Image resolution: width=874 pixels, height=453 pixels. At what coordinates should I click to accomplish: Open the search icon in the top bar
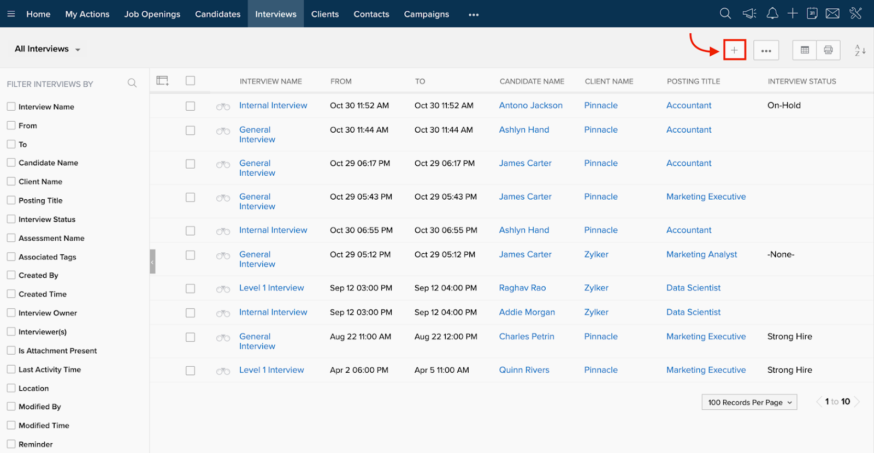tap(725, 14)
